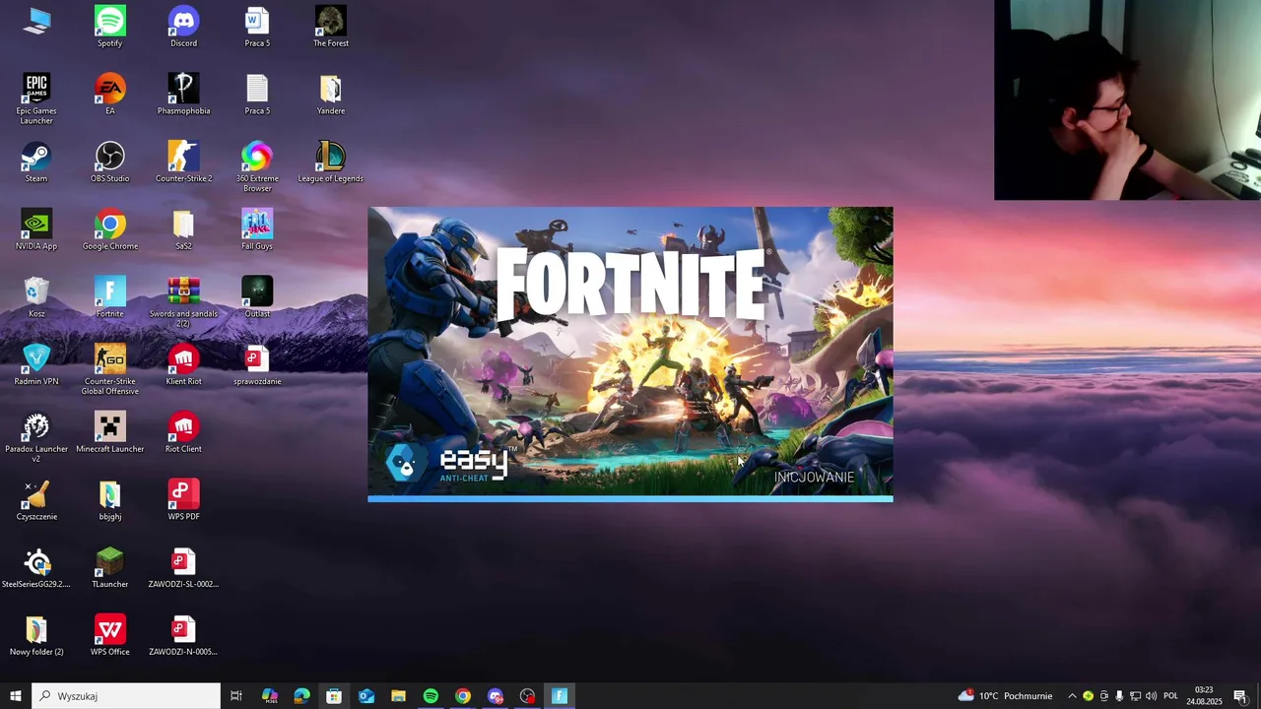
Task: Select the TLauncher desktop shortcut
Action: (109, 567)
